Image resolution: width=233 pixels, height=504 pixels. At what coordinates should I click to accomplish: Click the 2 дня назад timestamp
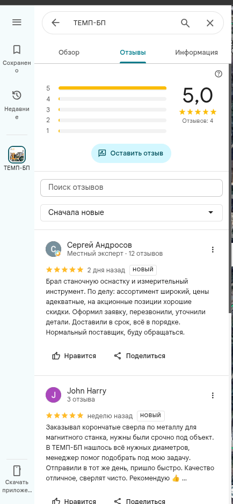point(106,270)
